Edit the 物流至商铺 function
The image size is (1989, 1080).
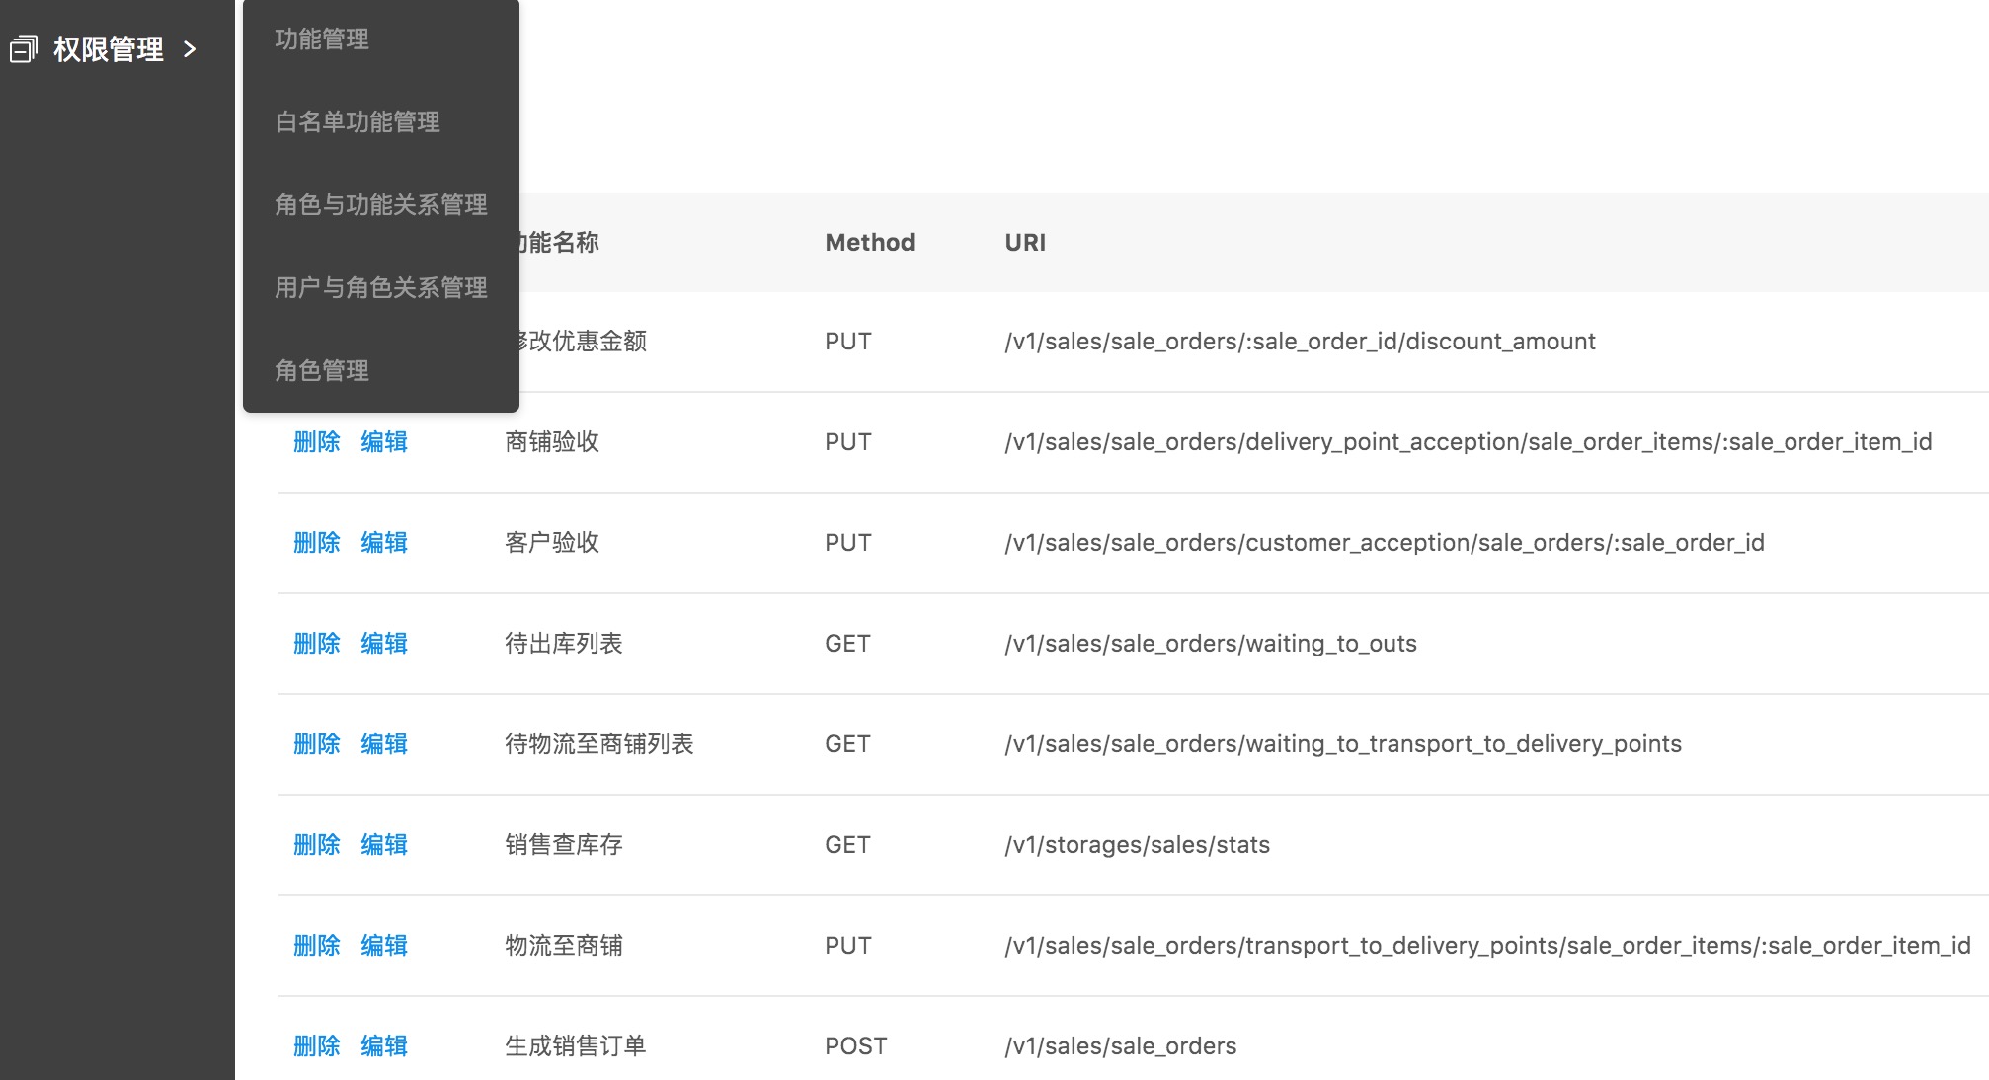coord(384,946)
